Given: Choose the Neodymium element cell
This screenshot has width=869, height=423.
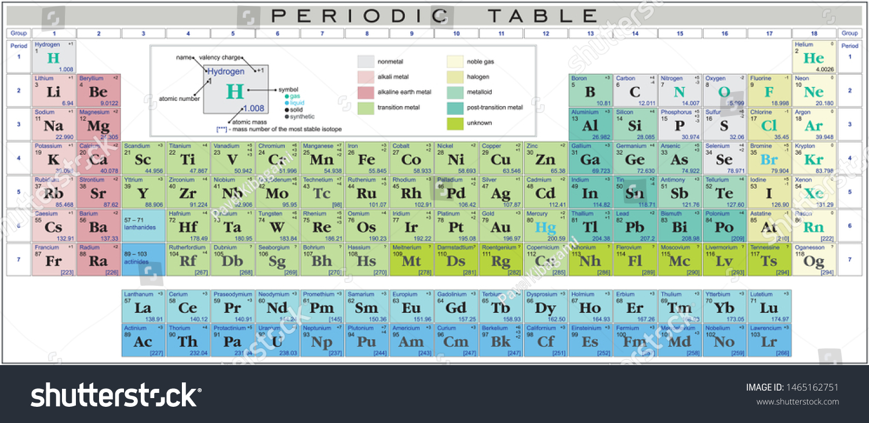Looking at the screenshot, I should click(x=278, y=307).
